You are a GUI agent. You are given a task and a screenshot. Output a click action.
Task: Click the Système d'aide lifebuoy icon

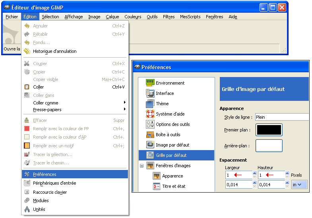coord(150,114)
